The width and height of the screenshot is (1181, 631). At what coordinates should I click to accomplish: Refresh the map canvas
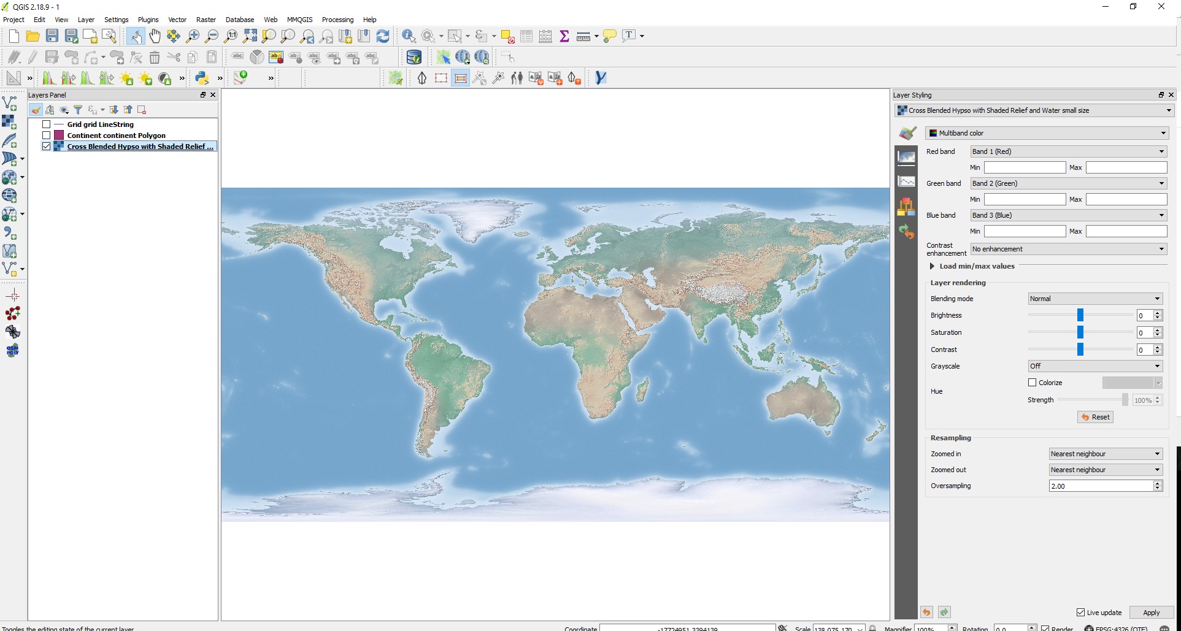(383, 36)
